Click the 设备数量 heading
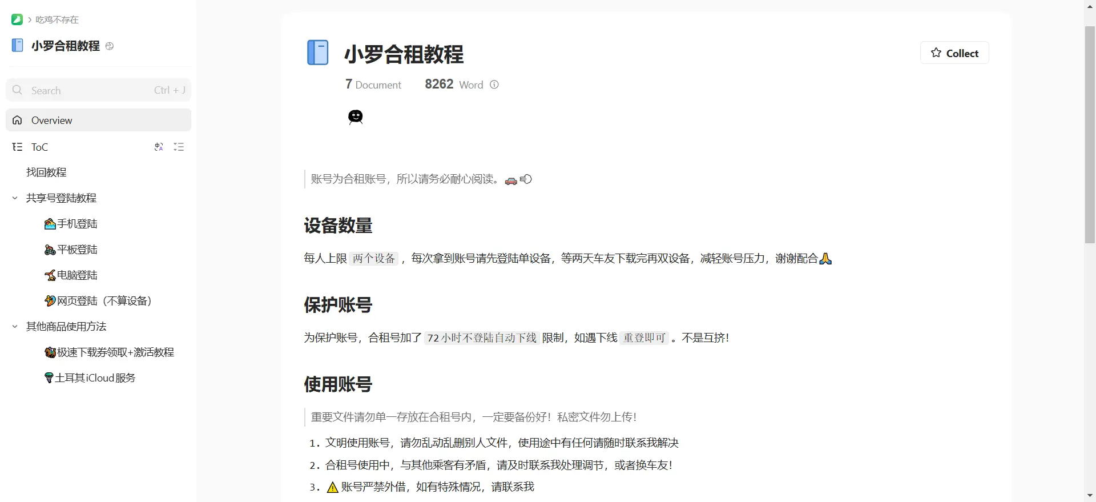 (x=338, y=226)
